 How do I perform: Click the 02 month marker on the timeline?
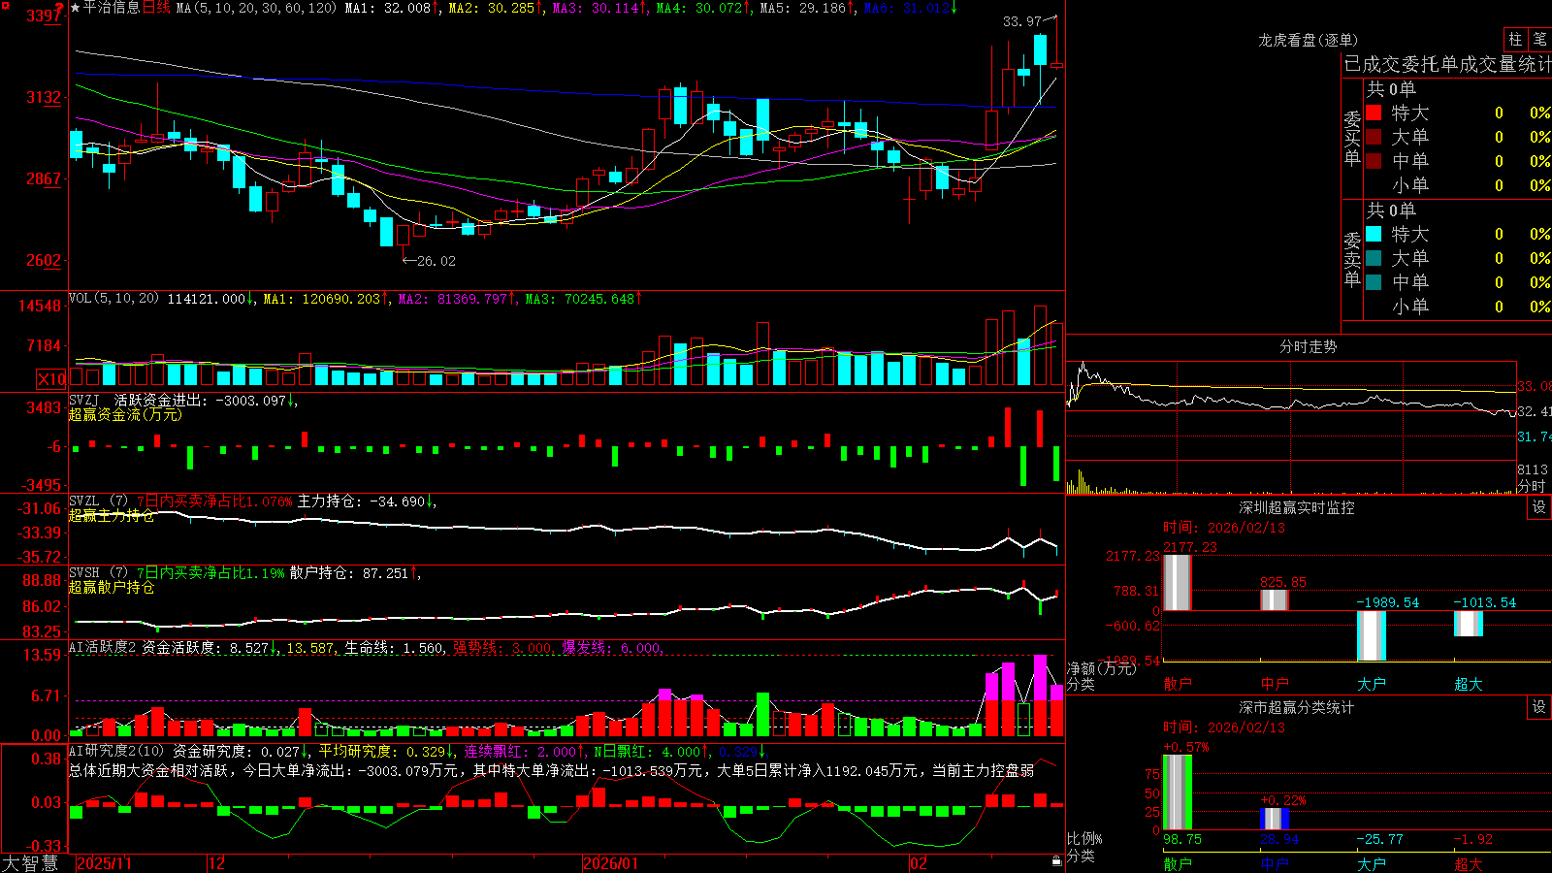click(918, 863)
